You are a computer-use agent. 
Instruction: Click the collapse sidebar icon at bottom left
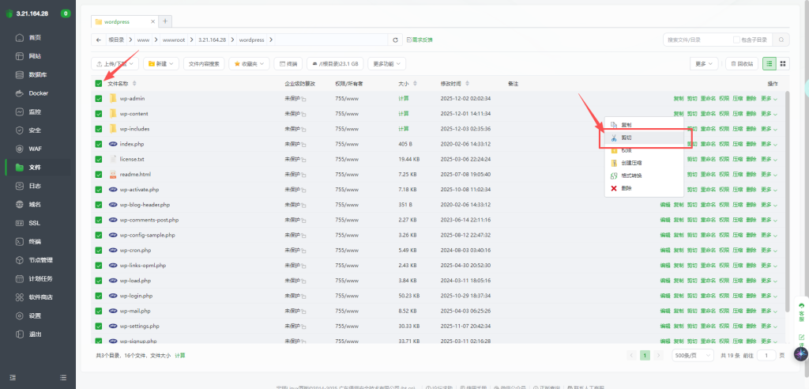click(x=13, y=378)
